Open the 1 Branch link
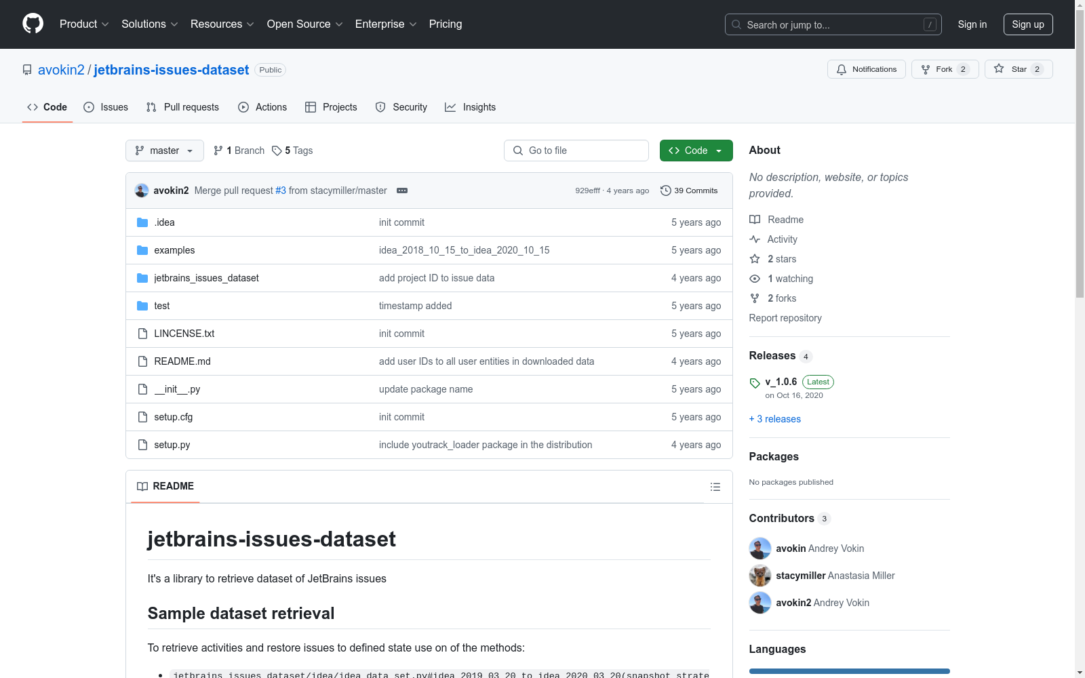 (239, 151)
